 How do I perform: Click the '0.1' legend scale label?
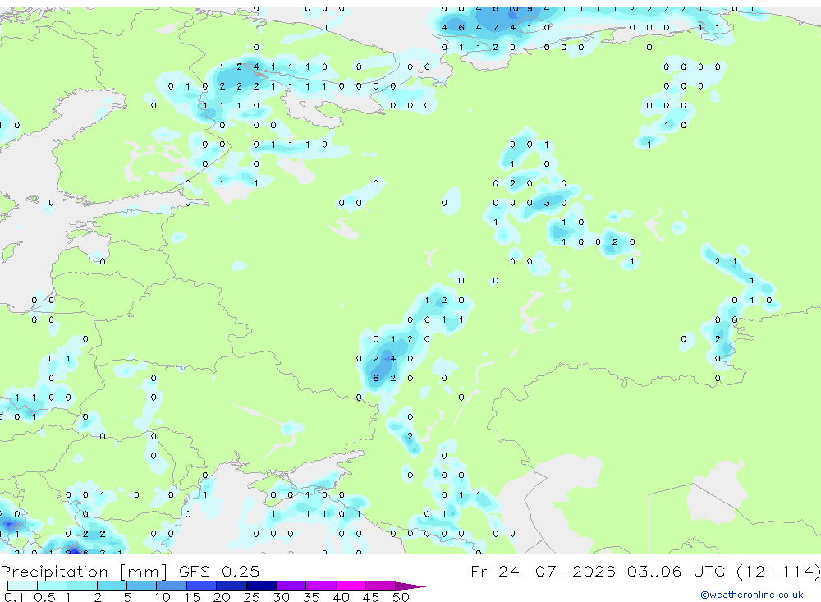coord(14,597)
